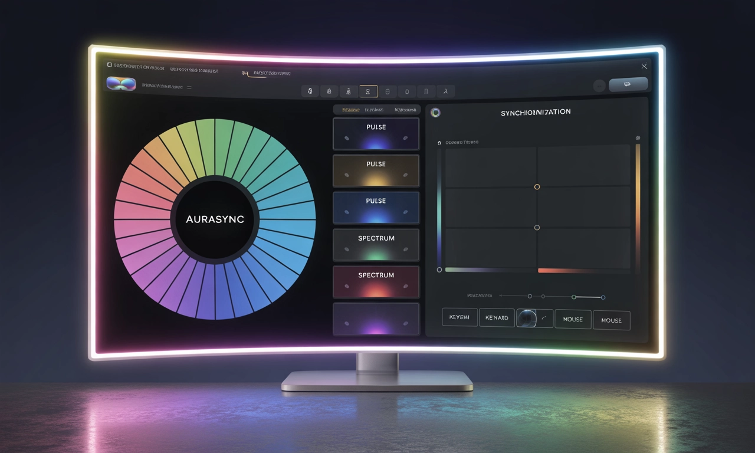This screenshot has height=453, width=755.
Task: Apply the red-glow SPECTRUM preset
Action: coord(376,282)
